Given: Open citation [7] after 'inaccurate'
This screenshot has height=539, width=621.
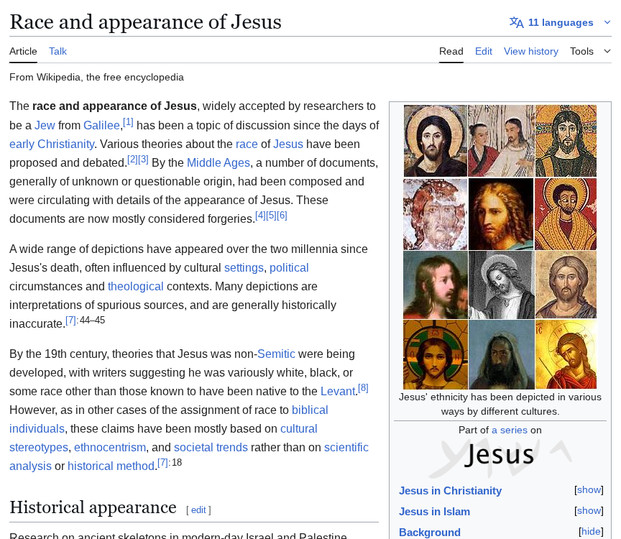Looking at the screenshot, I should pos(71,321).
